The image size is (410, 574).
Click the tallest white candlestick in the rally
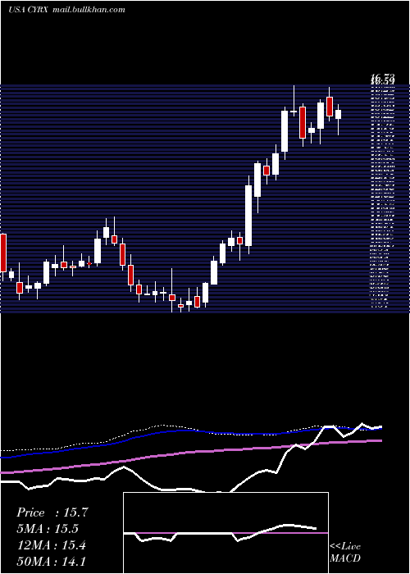point(248,216)
